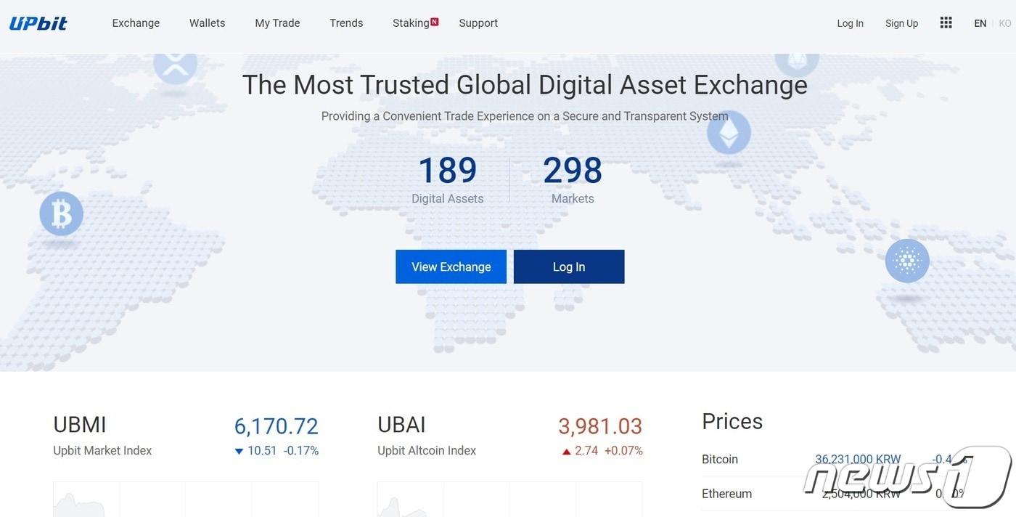Click the Upbit logo
The width and height of the screenshot is (1016, 517).
[38, 23]
